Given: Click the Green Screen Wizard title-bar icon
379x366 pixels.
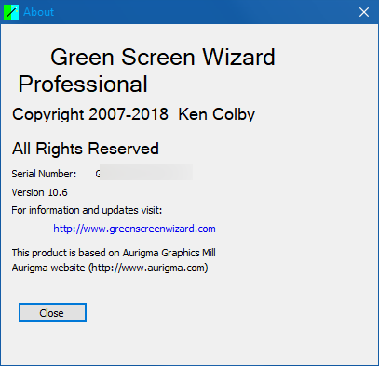Looking at the screenshot, I should 11,12.
